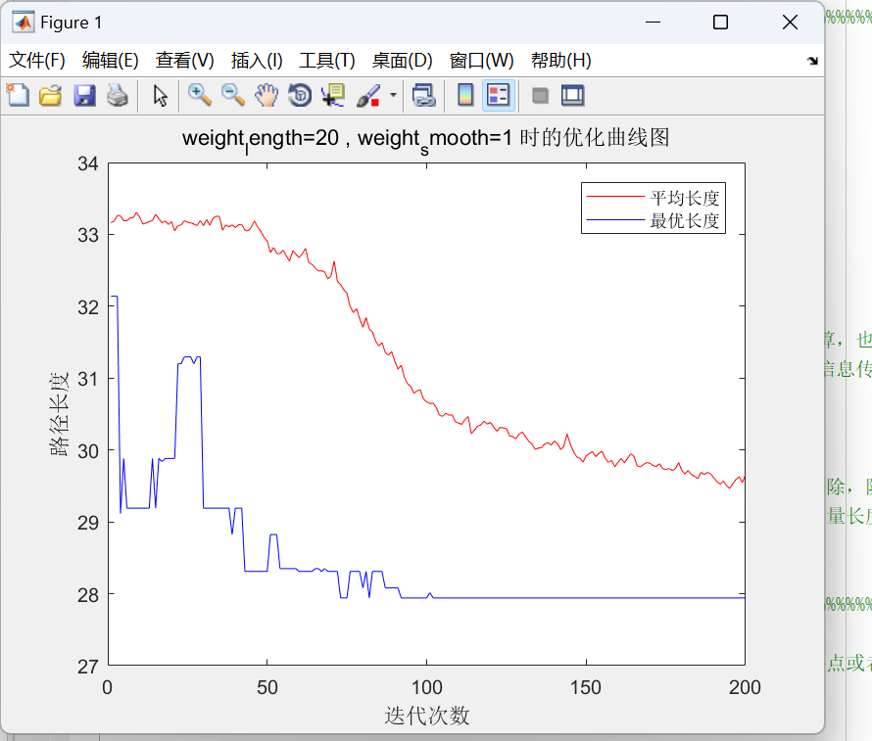872x741 pixels.
Task: Select the Zoom In tool
Action: [x=200, y=95]
